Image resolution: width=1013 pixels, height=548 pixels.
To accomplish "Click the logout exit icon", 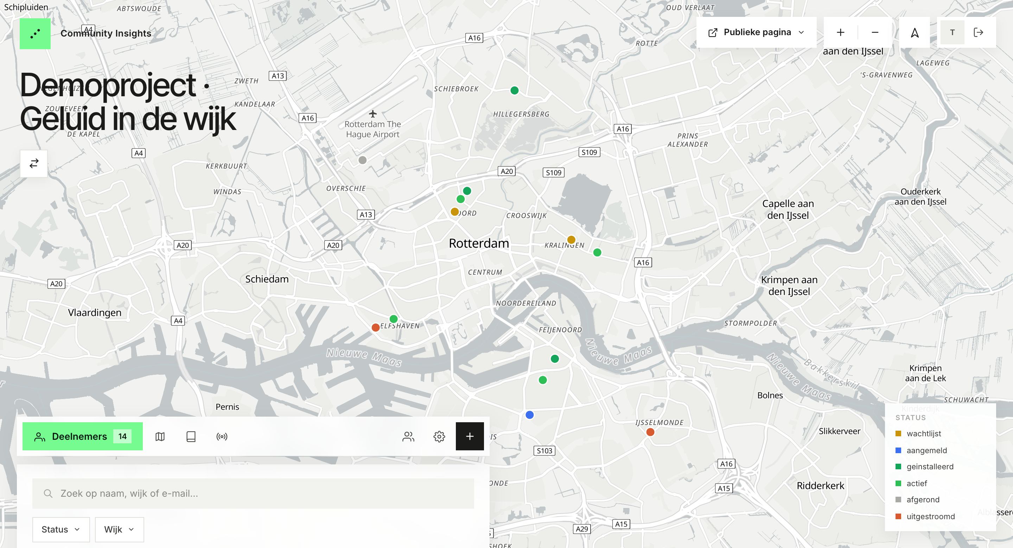I will click(979, 33).
